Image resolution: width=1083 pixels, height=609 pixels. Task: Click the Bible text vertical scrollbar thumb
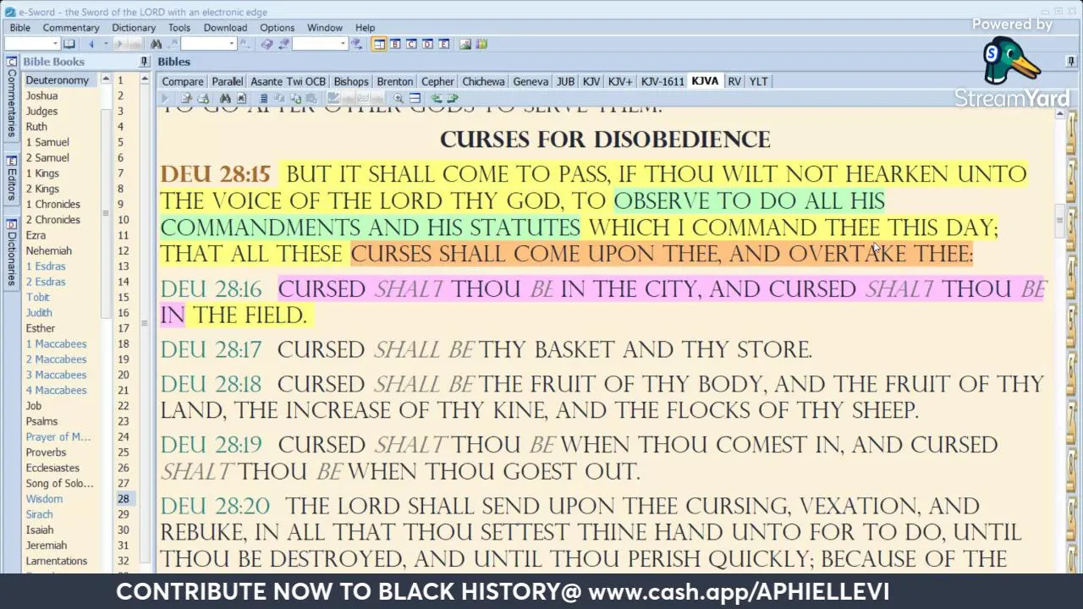pyautogui.click(x=1059, y=220)
